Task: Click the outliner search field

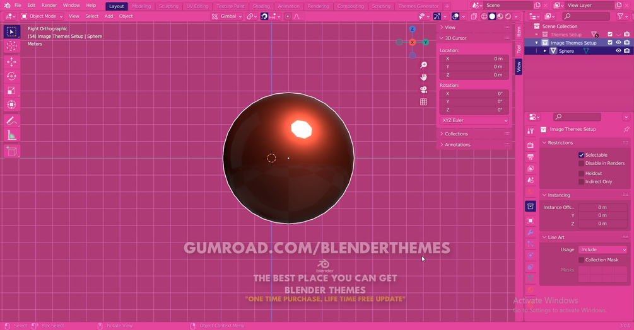Action: 586,16
